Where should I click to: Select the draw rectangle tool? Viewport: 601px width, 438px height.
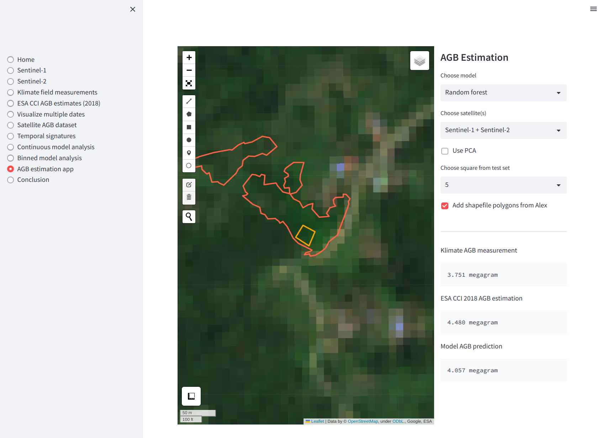pos(189,127)
